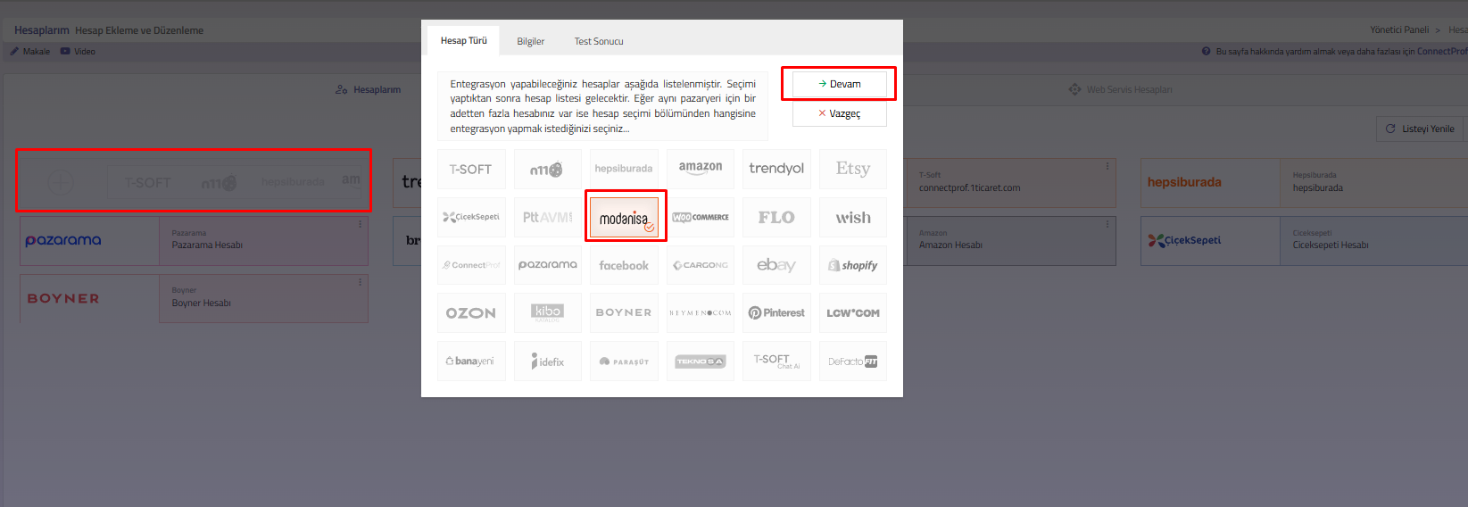Select the shopify integration tile
Viewport: 1468px width, 507px height.
pos(853,265)
